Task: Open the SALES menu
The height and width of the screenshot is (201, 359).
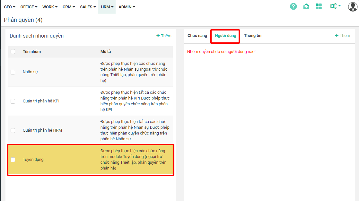Action: click(88, 7)
